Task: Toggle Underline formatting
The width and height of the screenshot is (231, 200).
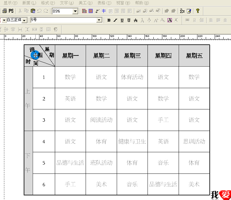Action: point(122,20)
